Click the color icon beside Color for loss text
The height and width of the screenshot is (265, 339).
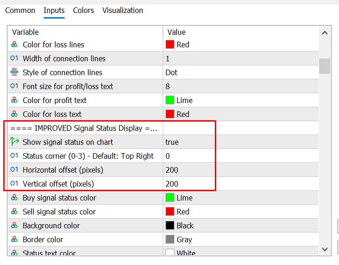(x=14, y=114)
